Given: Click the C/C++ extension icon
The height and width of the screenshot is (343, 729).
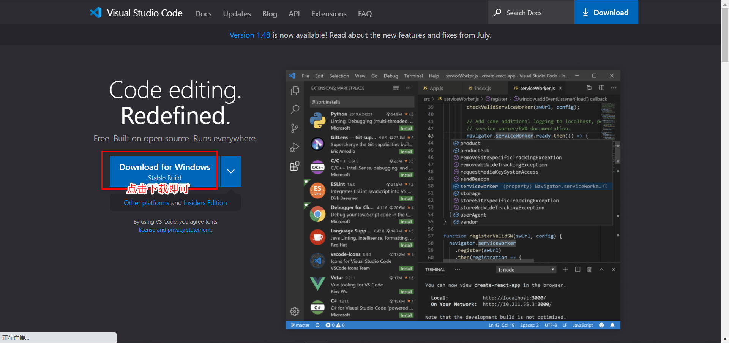Looking at the screenshot, I should 317,168.
